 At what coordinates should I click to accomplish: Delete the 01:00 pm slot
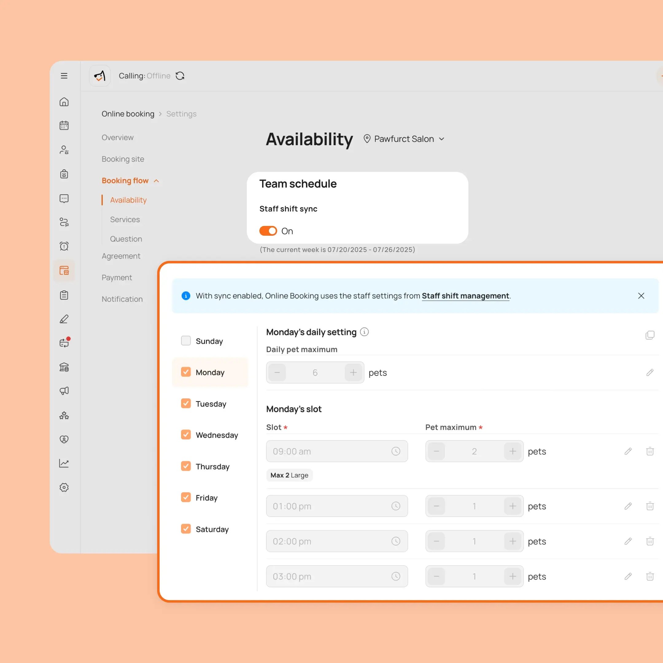[x=650, y=506]
